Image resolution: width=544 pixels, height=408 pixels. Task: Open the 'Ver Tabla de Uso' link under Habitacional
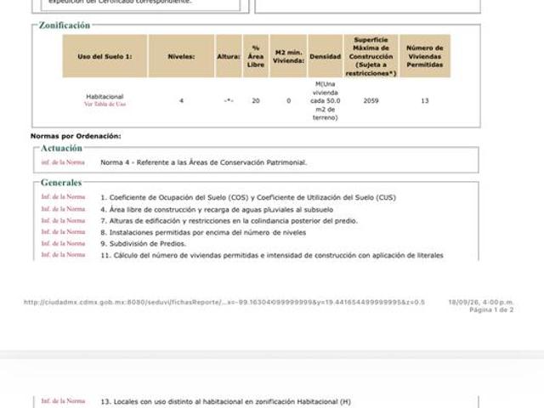tap(105, 104)
